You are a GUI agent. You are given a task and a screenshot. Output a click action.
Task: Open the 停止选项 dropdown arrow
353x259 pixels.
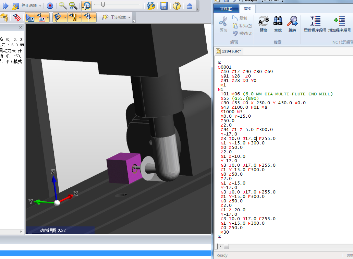[x=40, y=6]
